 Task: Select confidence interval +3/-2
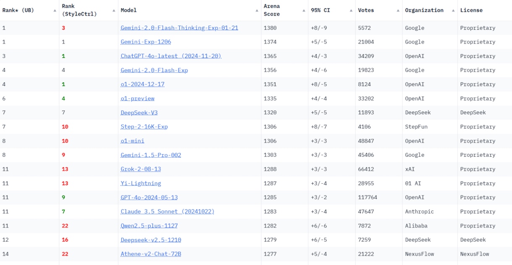(319, 197)
